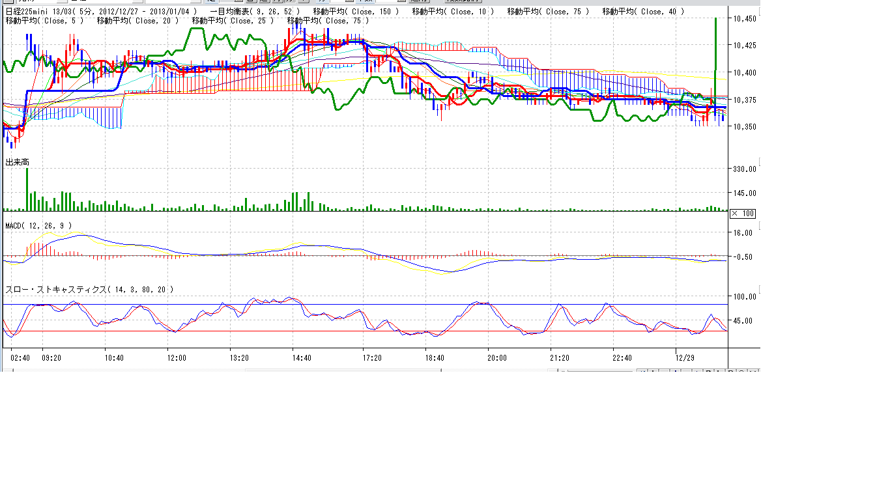Image resolution: width=890 pixels, height=500 pixels.
Task: Click the 移動平均(Close, 10) legend label
Action: [x=453, y=12]
